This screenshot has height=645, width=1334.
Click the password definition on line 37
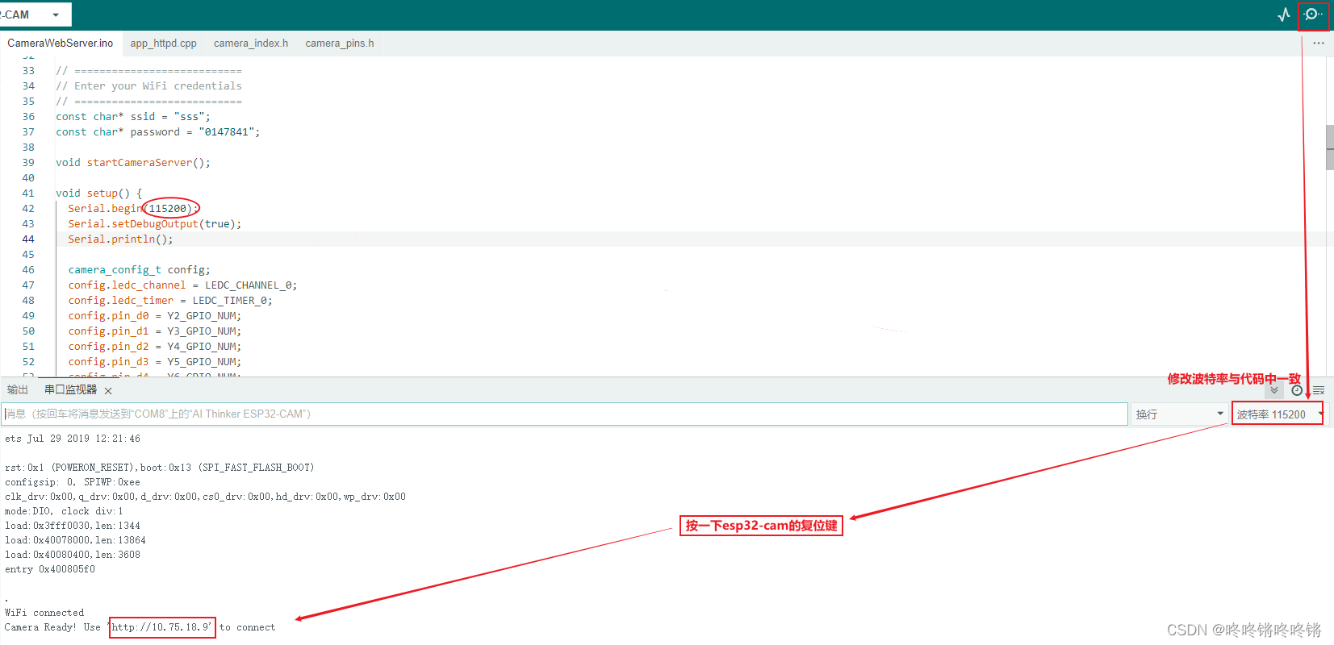pyautogui.click(x=158, y=132)
